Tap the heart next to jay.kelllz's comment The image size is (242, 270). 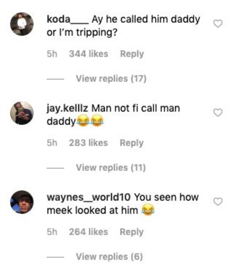point(218,113)
